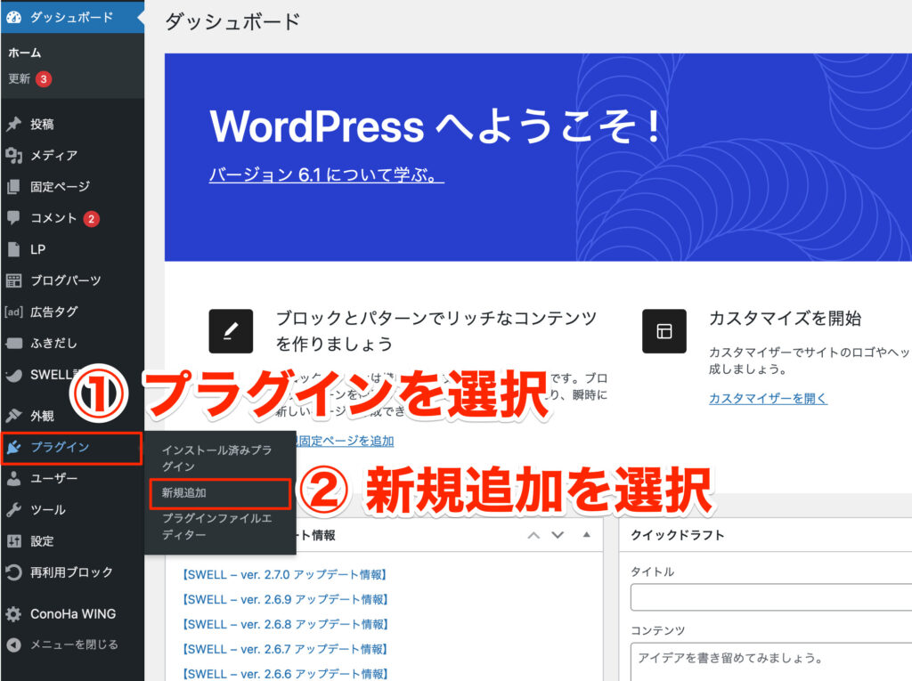Click the comment bubble icon in sidebar
912x681 pixels.
pyautogui.click(x=13, y=218)
